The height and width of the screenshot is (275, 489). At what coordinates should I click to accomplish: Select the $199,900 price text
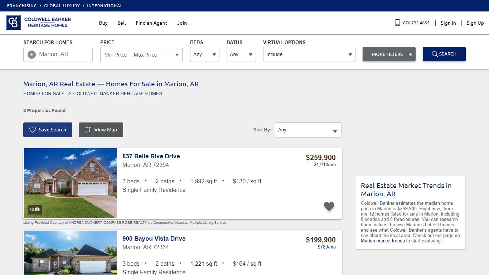coord(321,240)
